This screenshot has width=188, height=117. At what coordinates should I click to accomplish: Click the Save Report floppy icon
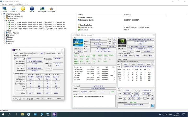(13, 9)
